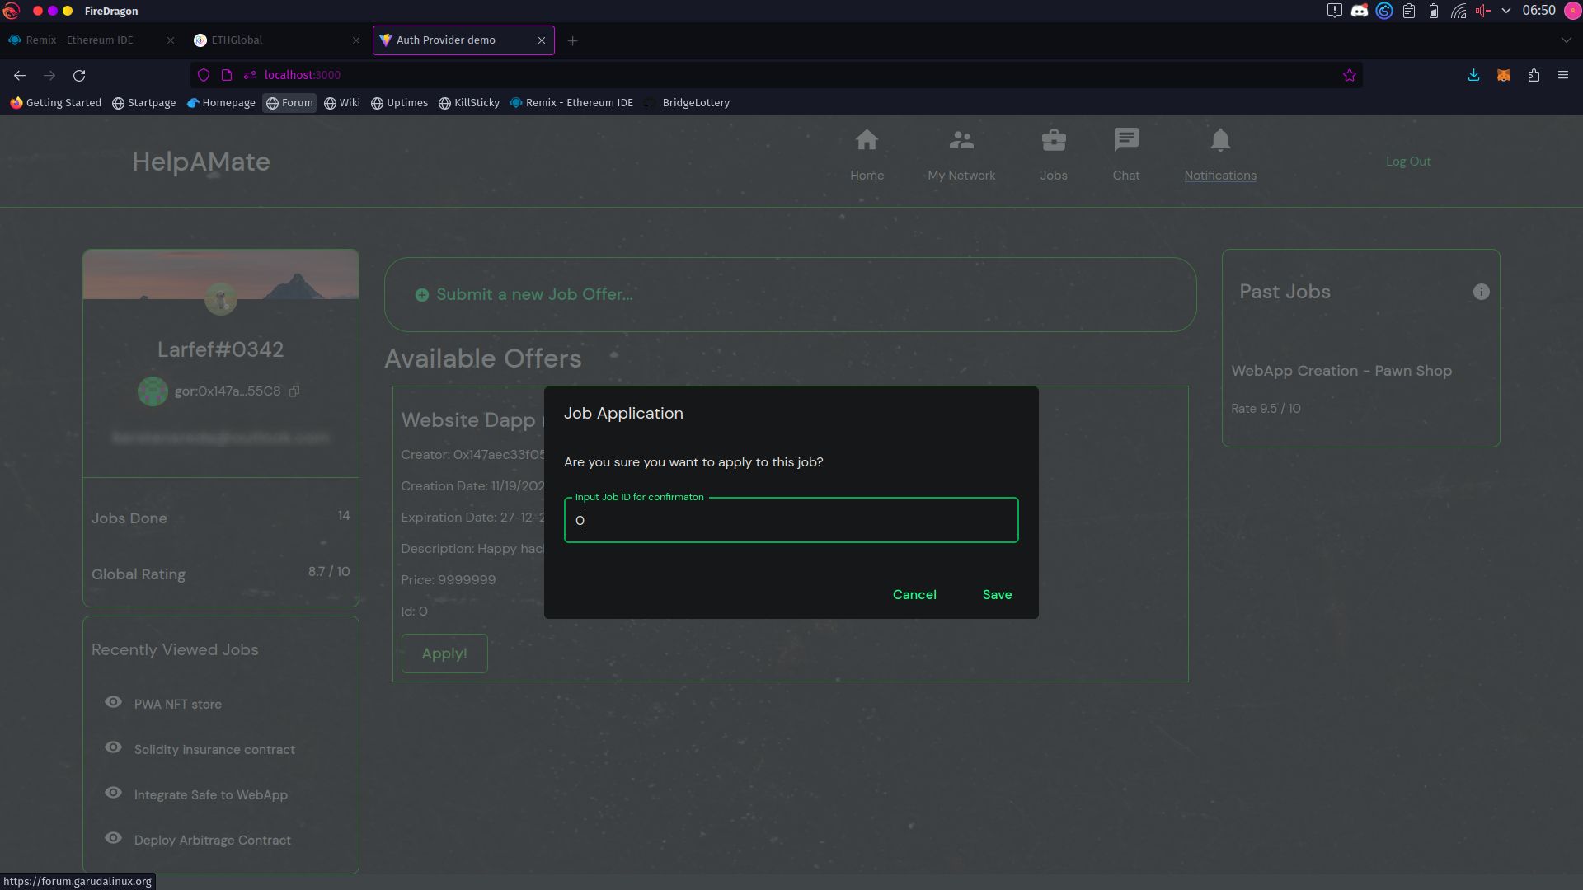Click the HelpAMate homepage logo
Image resolution: width=1583 pixels, height=890 pixels.
click(x=201, y=161)
